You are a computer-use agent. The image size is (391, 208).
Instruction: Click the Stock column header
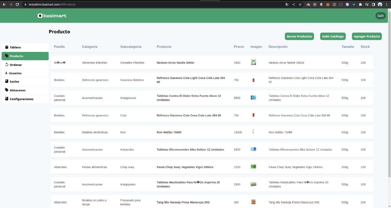point(365,47)
